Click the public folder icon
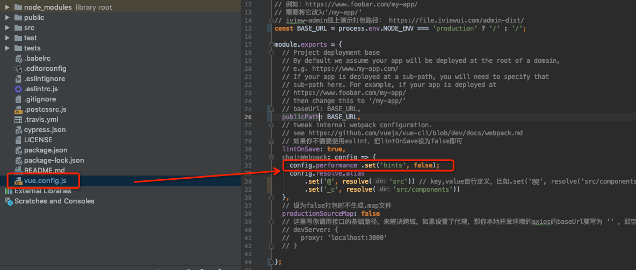This screenshot has height=270, width=636. click(18, 17)
